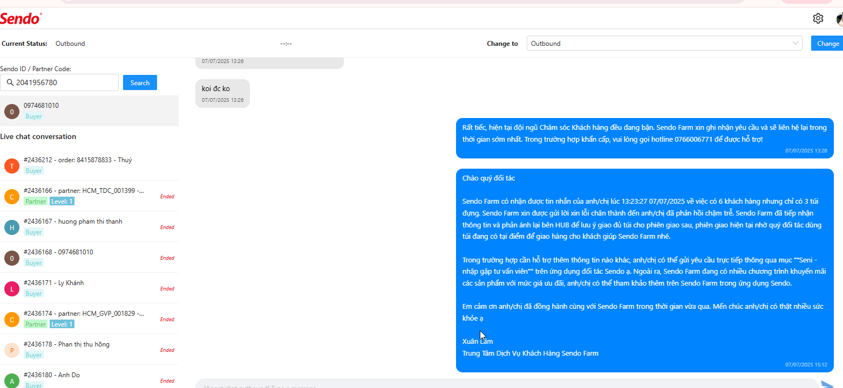Open the settings gear icon
This screenshot has height=388, width=843.
click(x=818, y=18)
